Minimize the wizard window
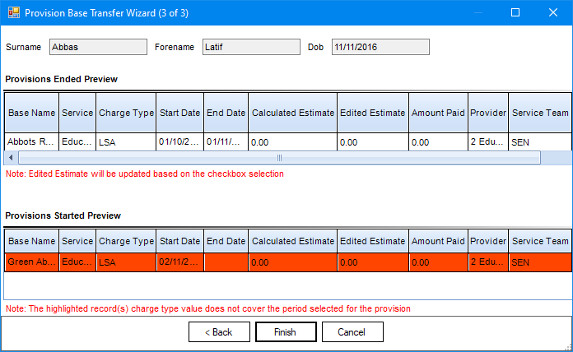The image size is (573, 352). click(477, 13)
